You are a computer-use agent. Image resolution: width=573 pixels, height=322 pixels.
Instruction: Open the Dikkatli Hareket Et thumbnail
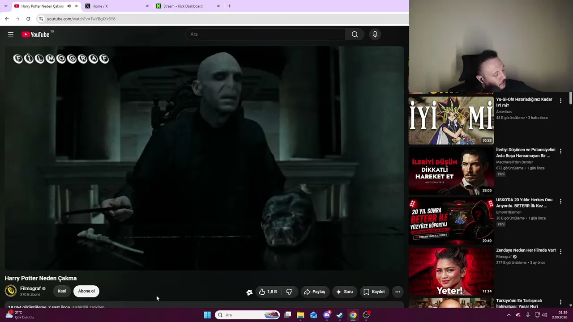click(451, 170)
